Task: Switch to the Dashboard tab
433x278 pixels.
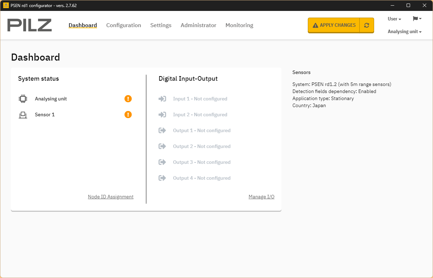Action: point(83,25)
